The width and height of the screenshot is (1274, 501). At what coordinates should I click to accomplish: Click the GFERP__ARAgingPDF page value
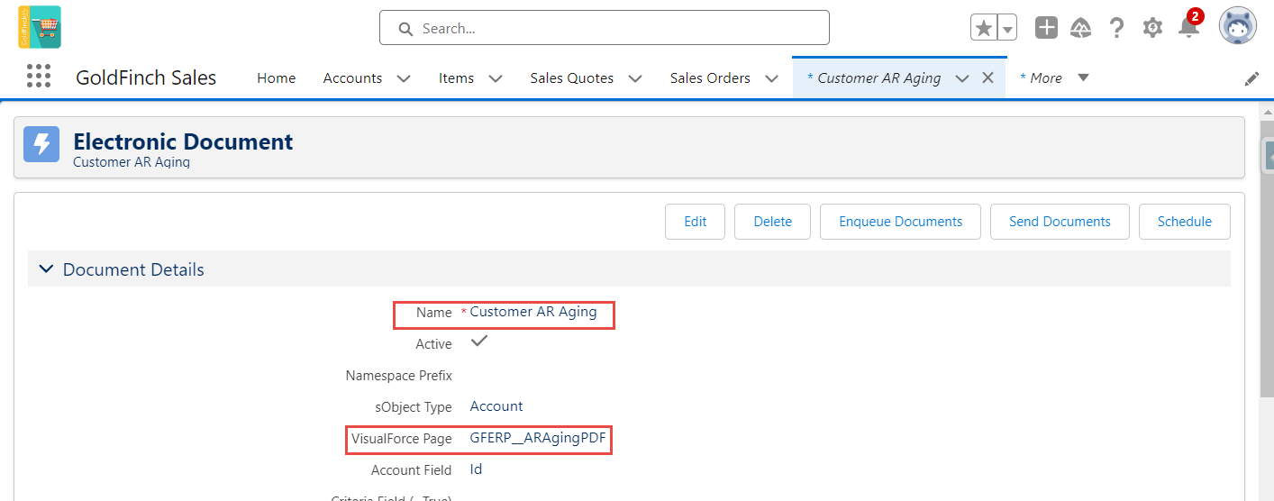[539, 438]
